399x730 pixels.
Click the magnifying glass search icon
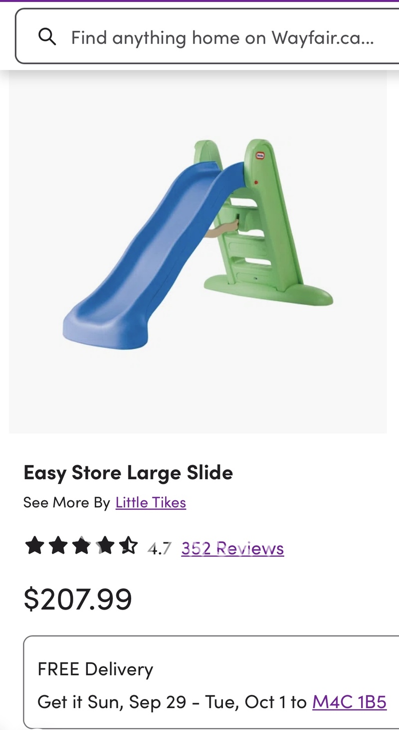click(x=47, y=36)
